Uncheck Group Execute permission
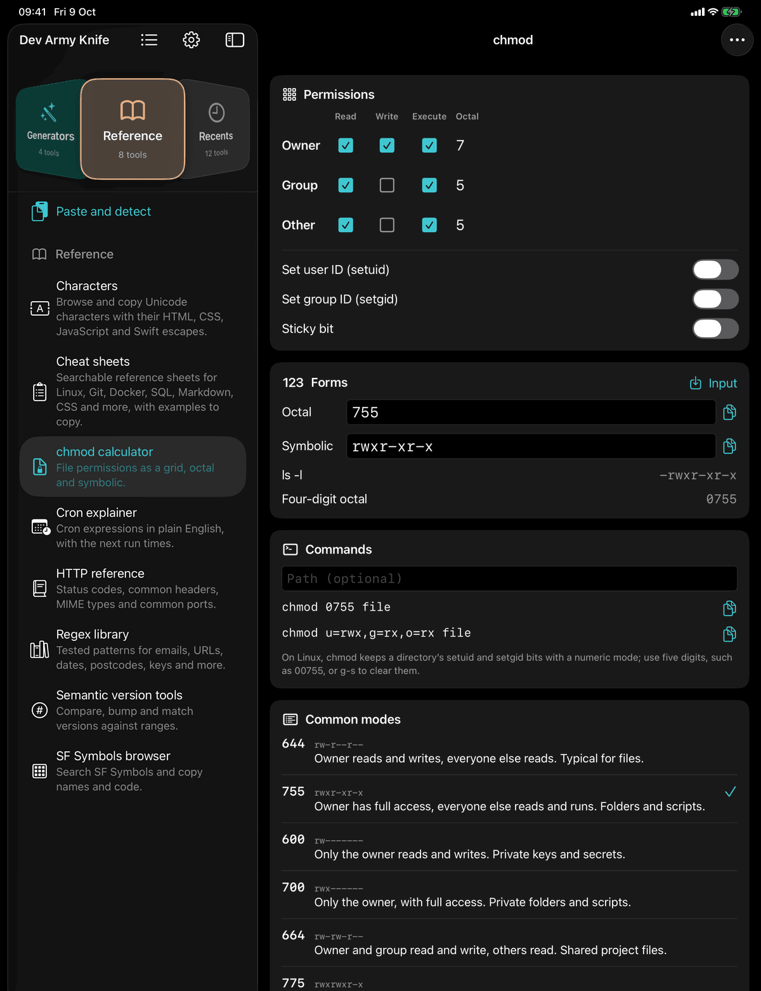761x991 pixels. coord(429,185)
